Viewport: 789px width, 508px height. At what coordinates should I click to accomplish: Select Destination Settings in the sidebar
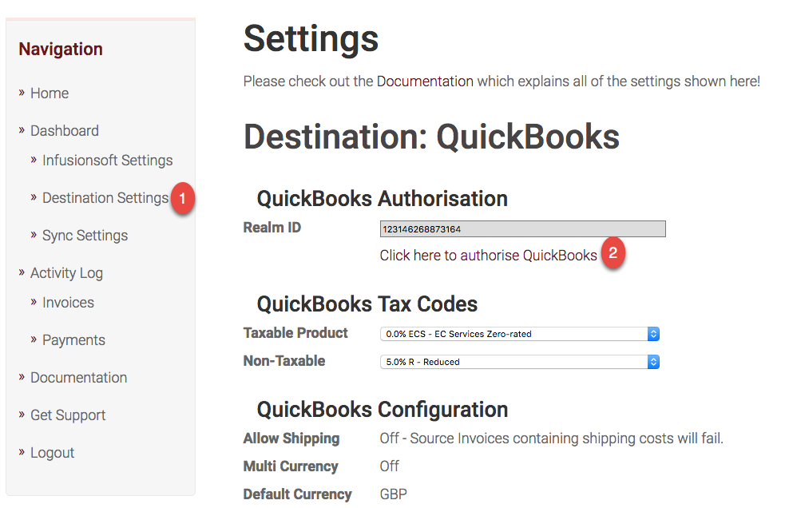click(105, 198)
